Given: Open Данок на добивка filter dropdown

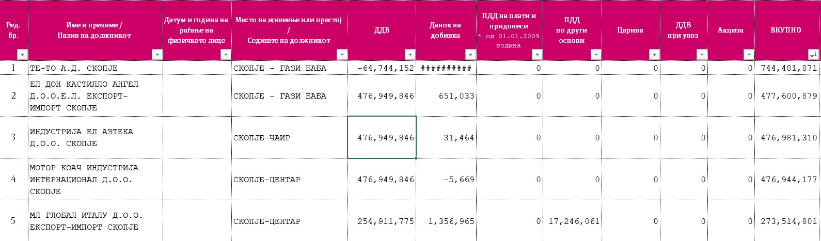Looking at the screenshot, I should click(470, 55).
